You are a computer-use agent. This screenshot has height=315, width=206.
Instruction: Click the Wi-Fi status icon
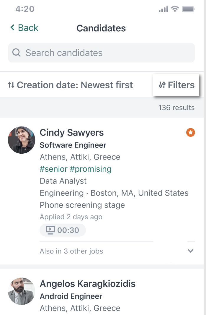[x=175, y=9]
